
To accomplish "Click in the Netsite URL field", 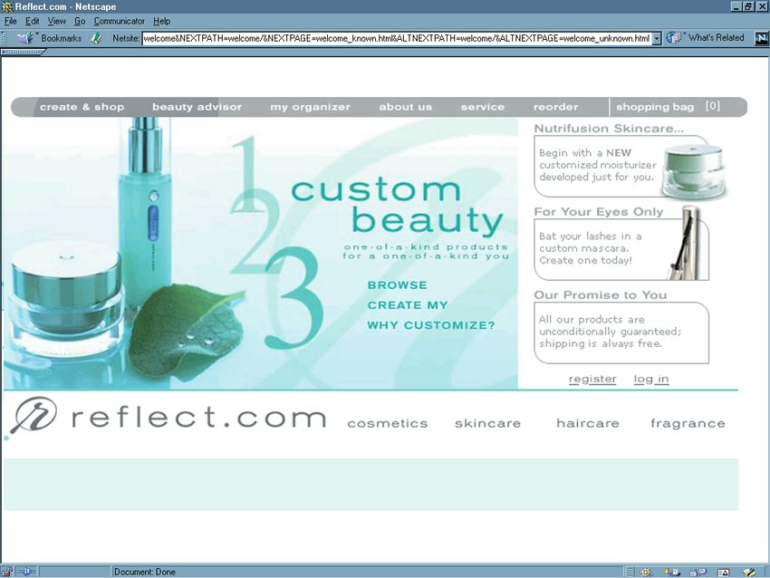I will click(x=397, y=38).
